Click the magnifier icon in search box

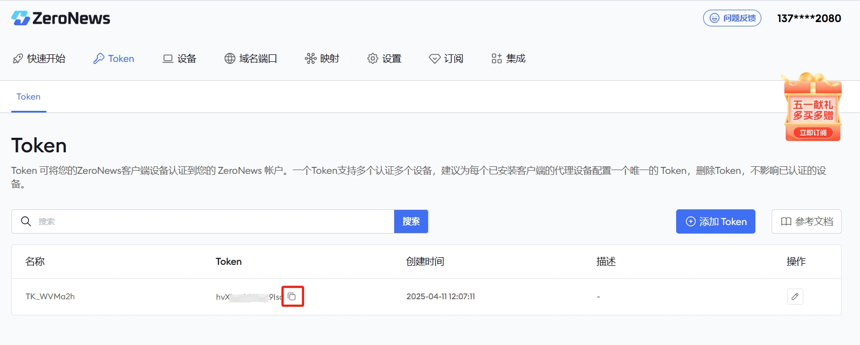click(x=26, y=221)
